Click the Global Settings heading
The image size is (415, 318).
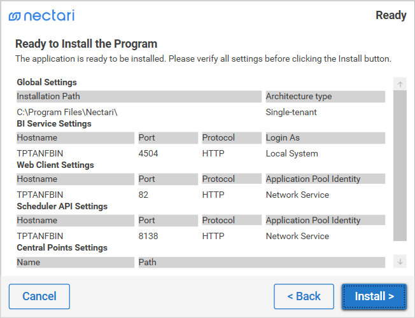tap(46, 82)
